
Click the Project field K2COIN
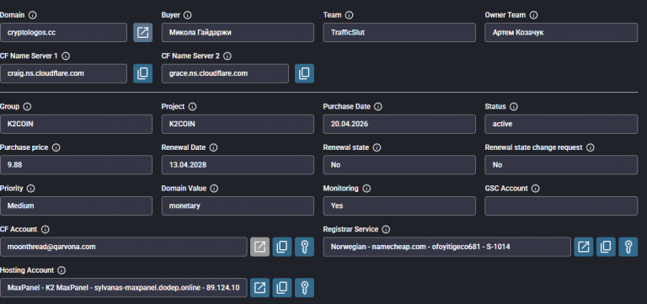click(238, 124)
